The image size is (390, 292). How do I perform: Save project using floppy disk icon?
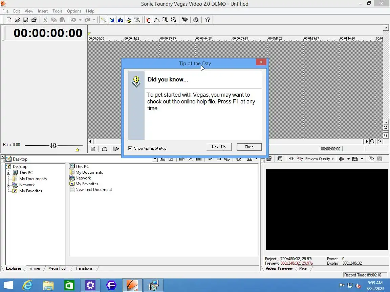[26, 20]
